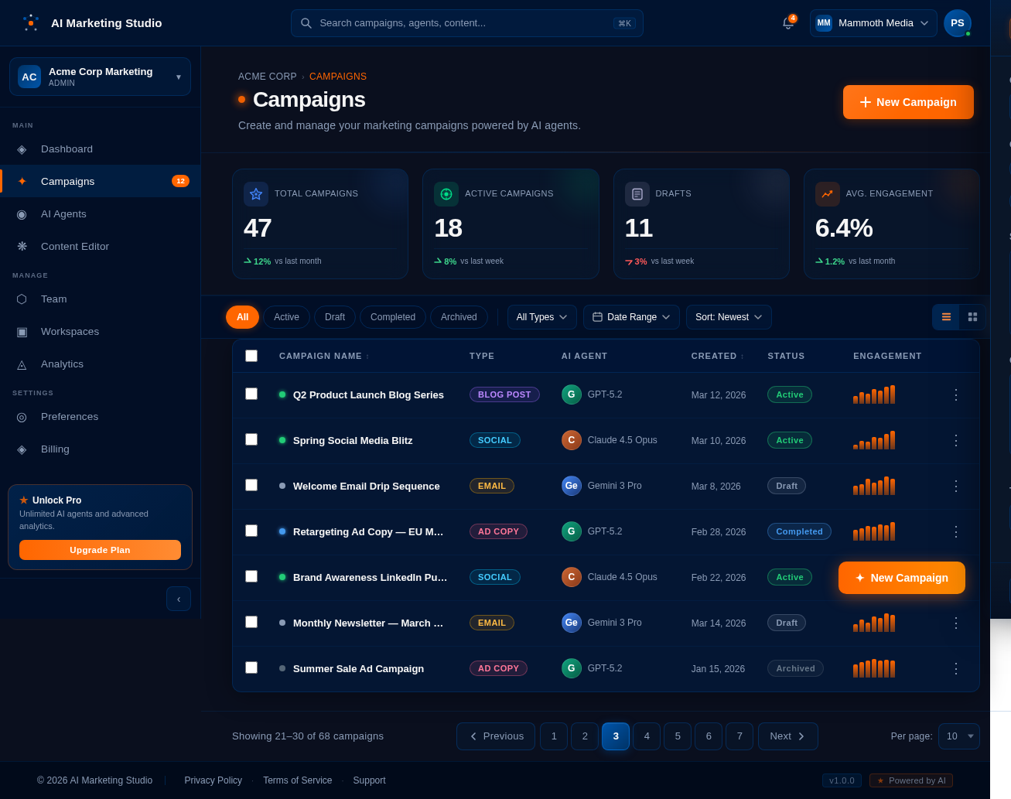Click the Claude 4.5 Opus agent avatar
This screenshot has height=799, width=1011.
[x=572, y=440]
